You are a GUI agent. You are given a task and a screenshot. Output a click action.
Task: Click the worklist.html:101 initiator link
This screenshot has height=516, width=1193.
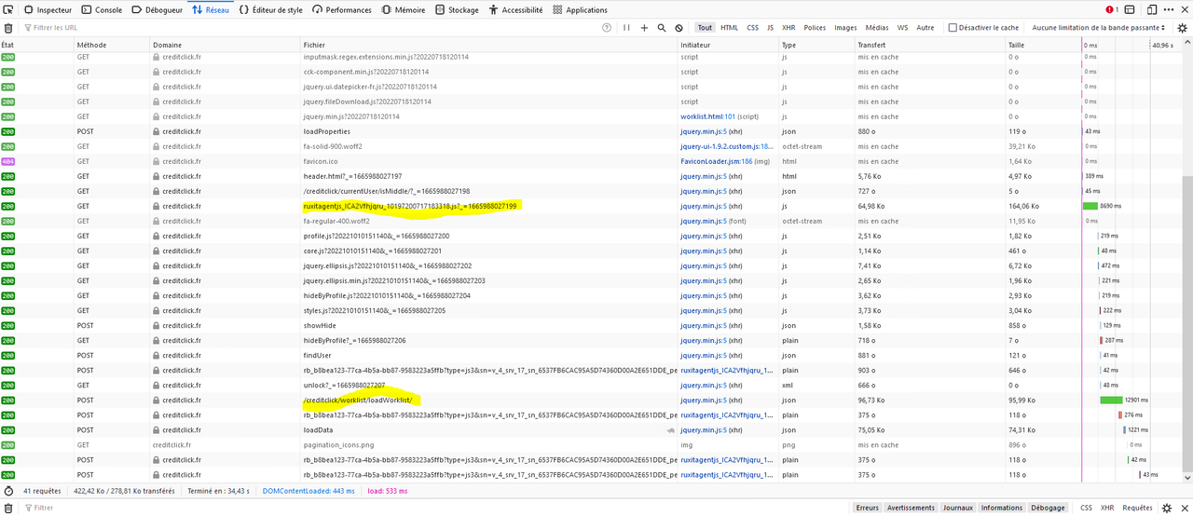[707, 116]
